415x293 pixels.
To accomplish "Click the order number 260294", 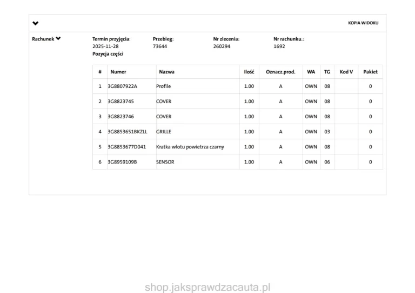I will pyautogui.click(x=222, y=46).
